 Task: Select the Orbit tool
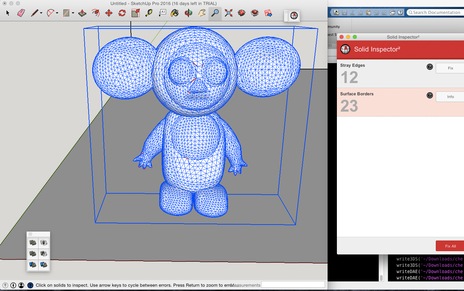tap(188, 13)
